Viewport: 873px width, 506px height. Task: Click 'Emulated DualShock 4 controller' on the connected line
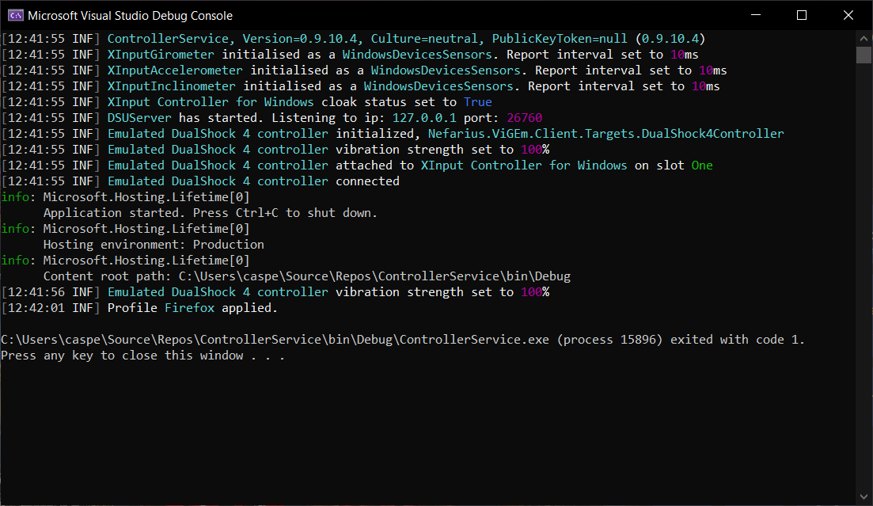218,181
